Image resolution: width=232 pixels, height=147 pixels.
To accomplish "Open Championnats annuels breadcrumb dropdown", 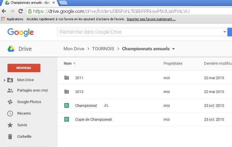I will (x=173, y=49).
